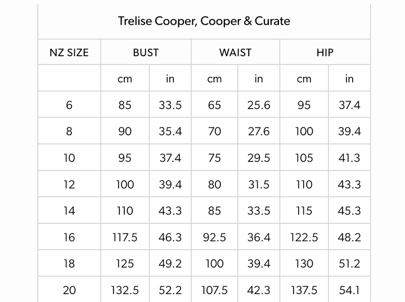The height and width of the screenshot is (302, 405).
Task: Click the 92.5 waist cm cell
Action: click(214, 237)
